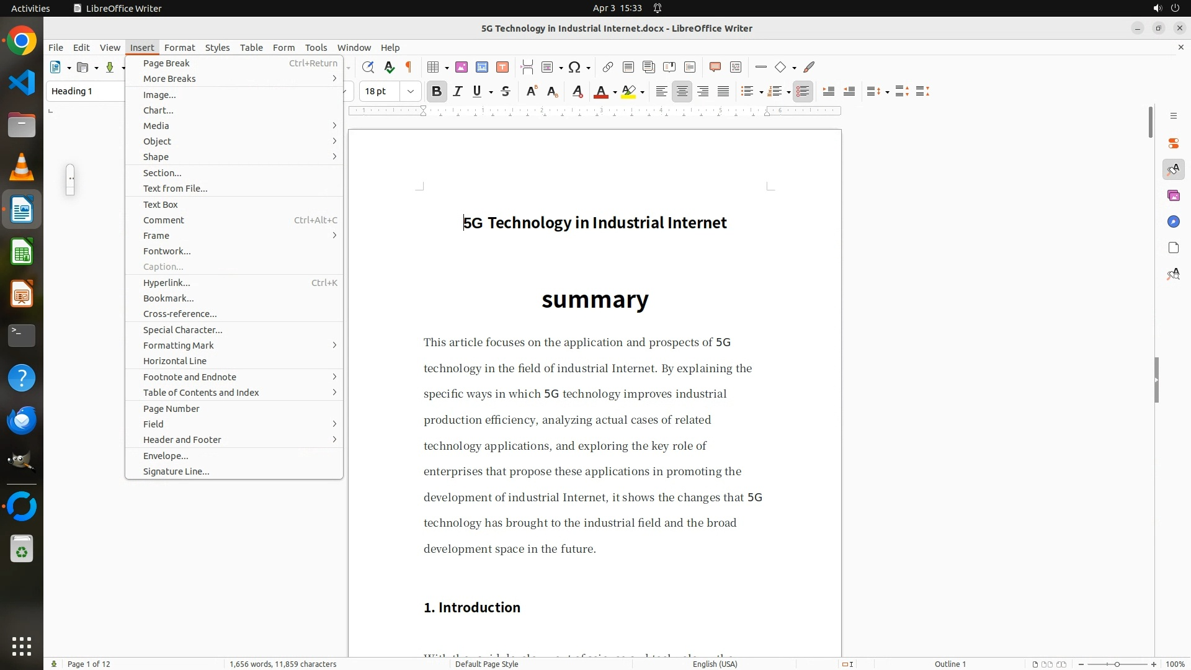Click the Insert Image toolbar icon
Screen dimensions: 1191x670
point(462,67)
